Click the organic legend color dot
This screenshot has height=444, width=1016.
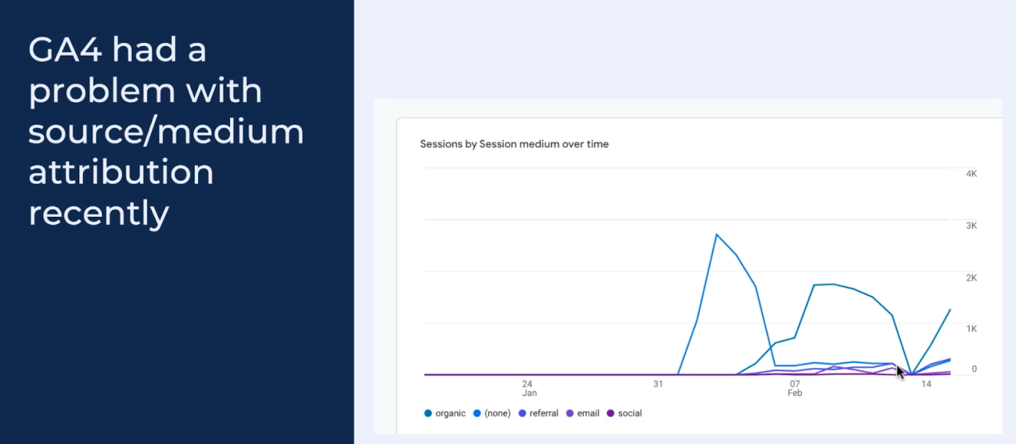(428, 414)
